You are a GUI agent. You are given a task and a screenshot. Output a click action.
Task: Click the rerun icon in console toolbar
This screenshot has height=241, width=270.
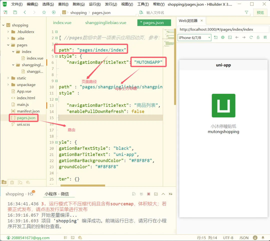tap(141, 194)
